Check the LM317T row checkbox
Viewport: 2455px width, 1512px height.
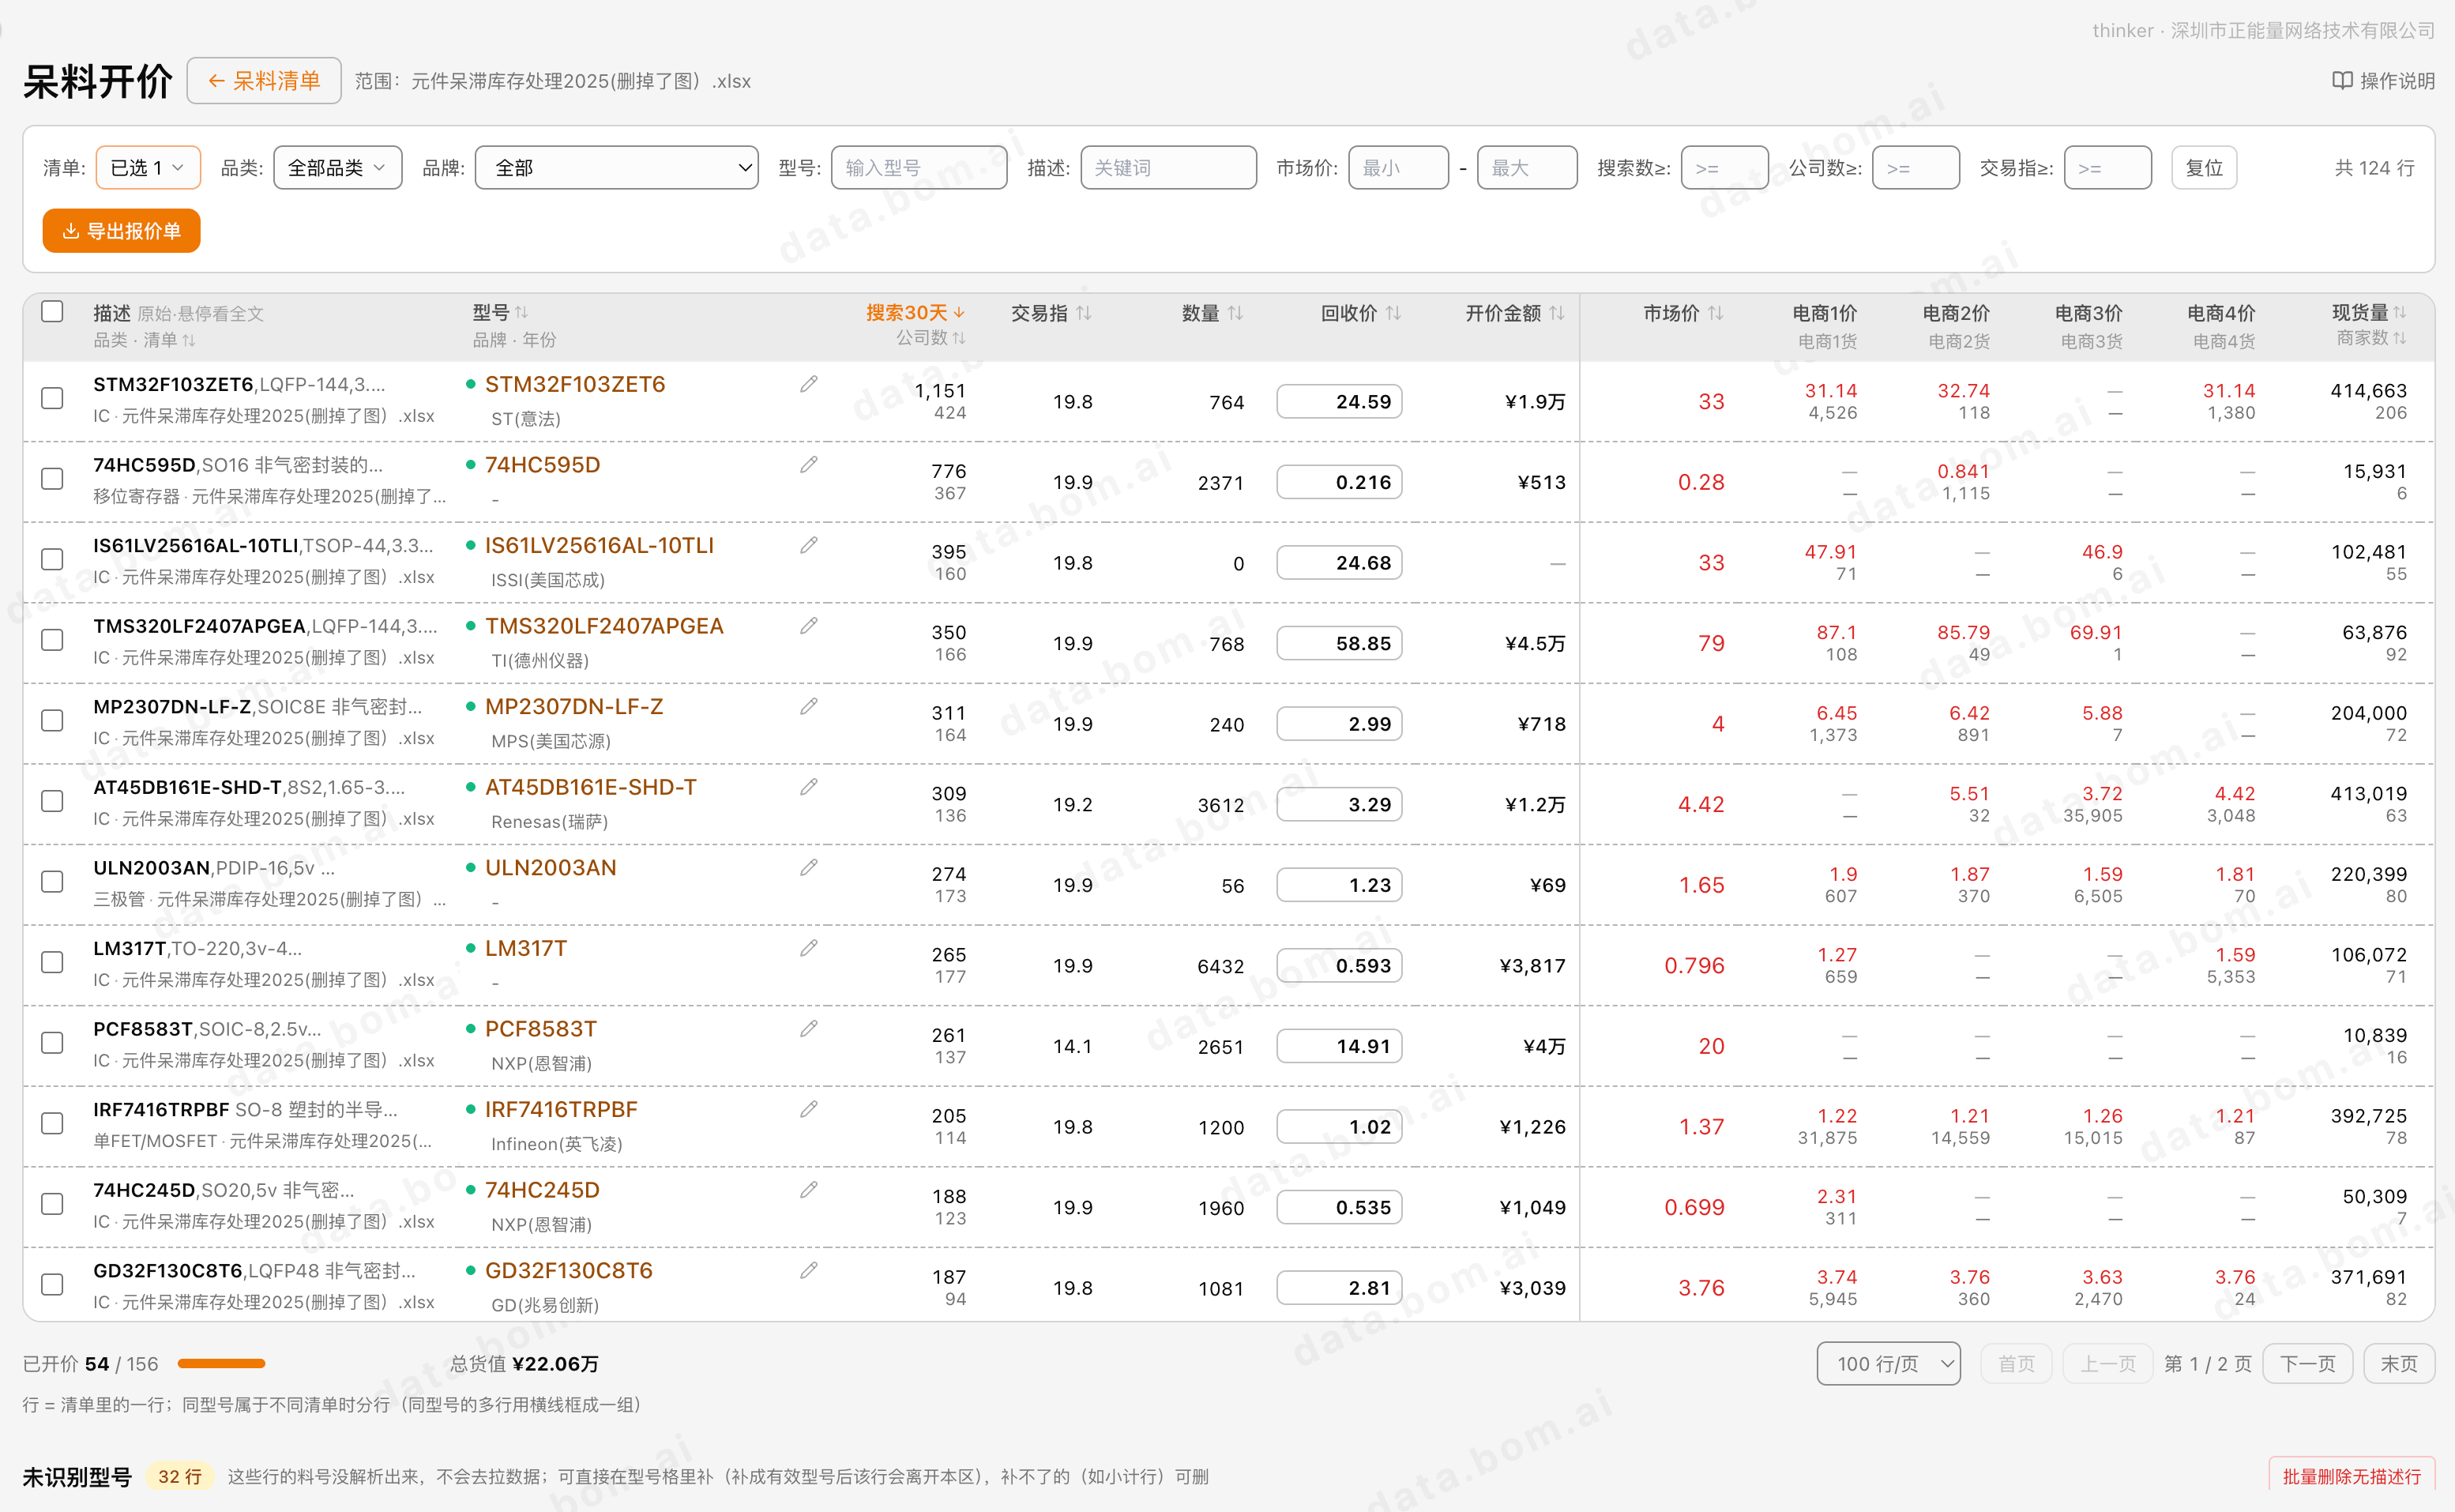[x=52, y=962]
